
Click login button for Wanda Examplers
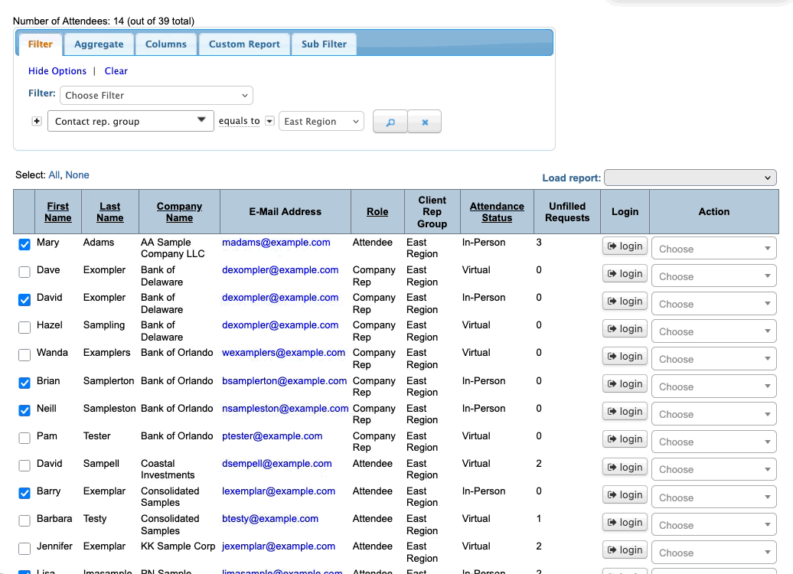625,357
